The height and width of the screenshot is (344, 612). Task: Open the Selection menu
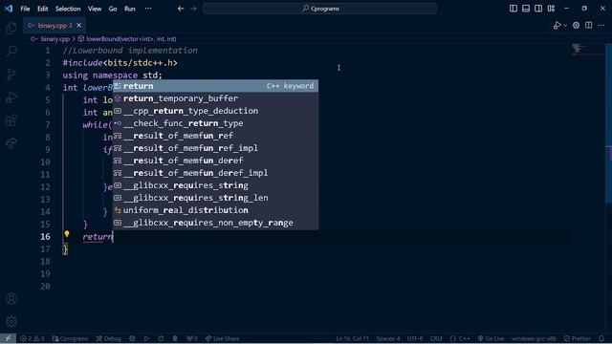68,9
